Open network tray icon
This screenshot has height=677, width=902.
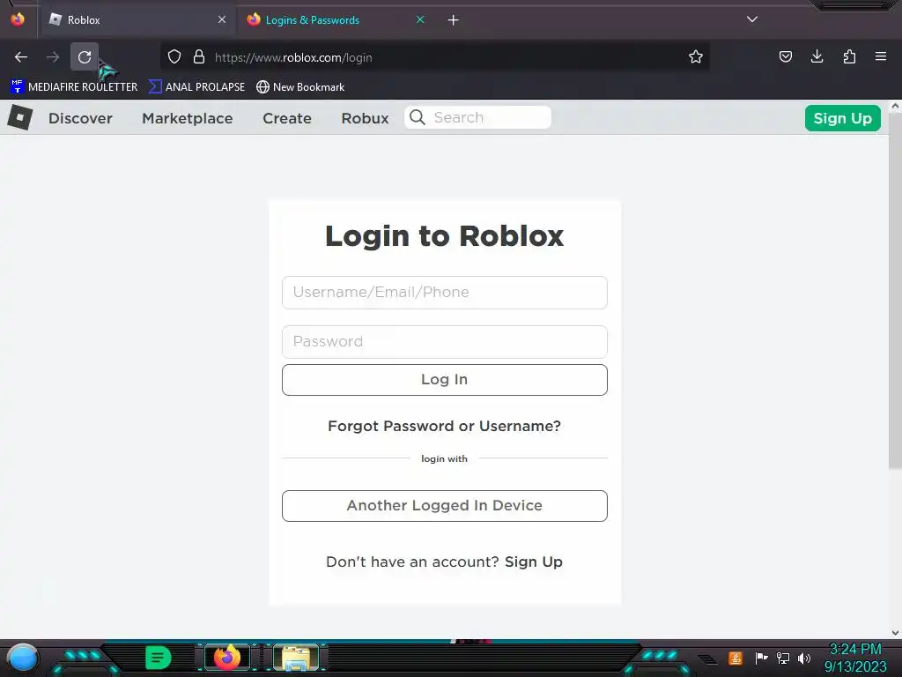782,658
